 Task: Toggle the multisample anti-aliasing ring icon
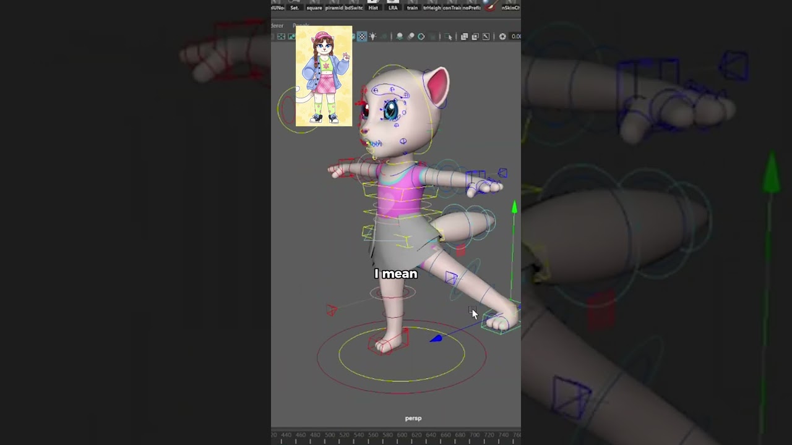(421, 36)
